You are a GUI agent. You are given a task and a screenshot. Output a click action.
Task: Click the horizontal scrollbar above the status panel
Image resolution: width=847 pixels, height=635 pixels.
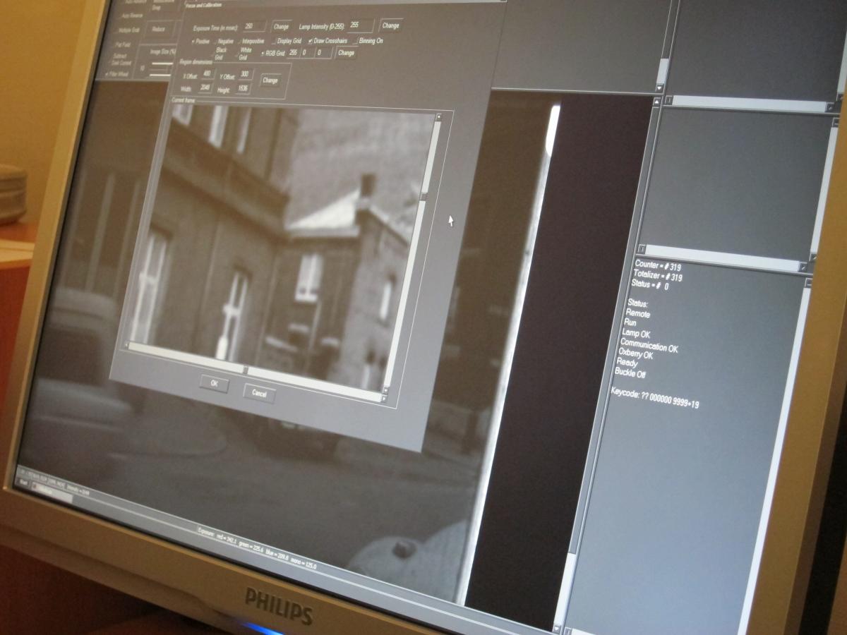[723, 258]
